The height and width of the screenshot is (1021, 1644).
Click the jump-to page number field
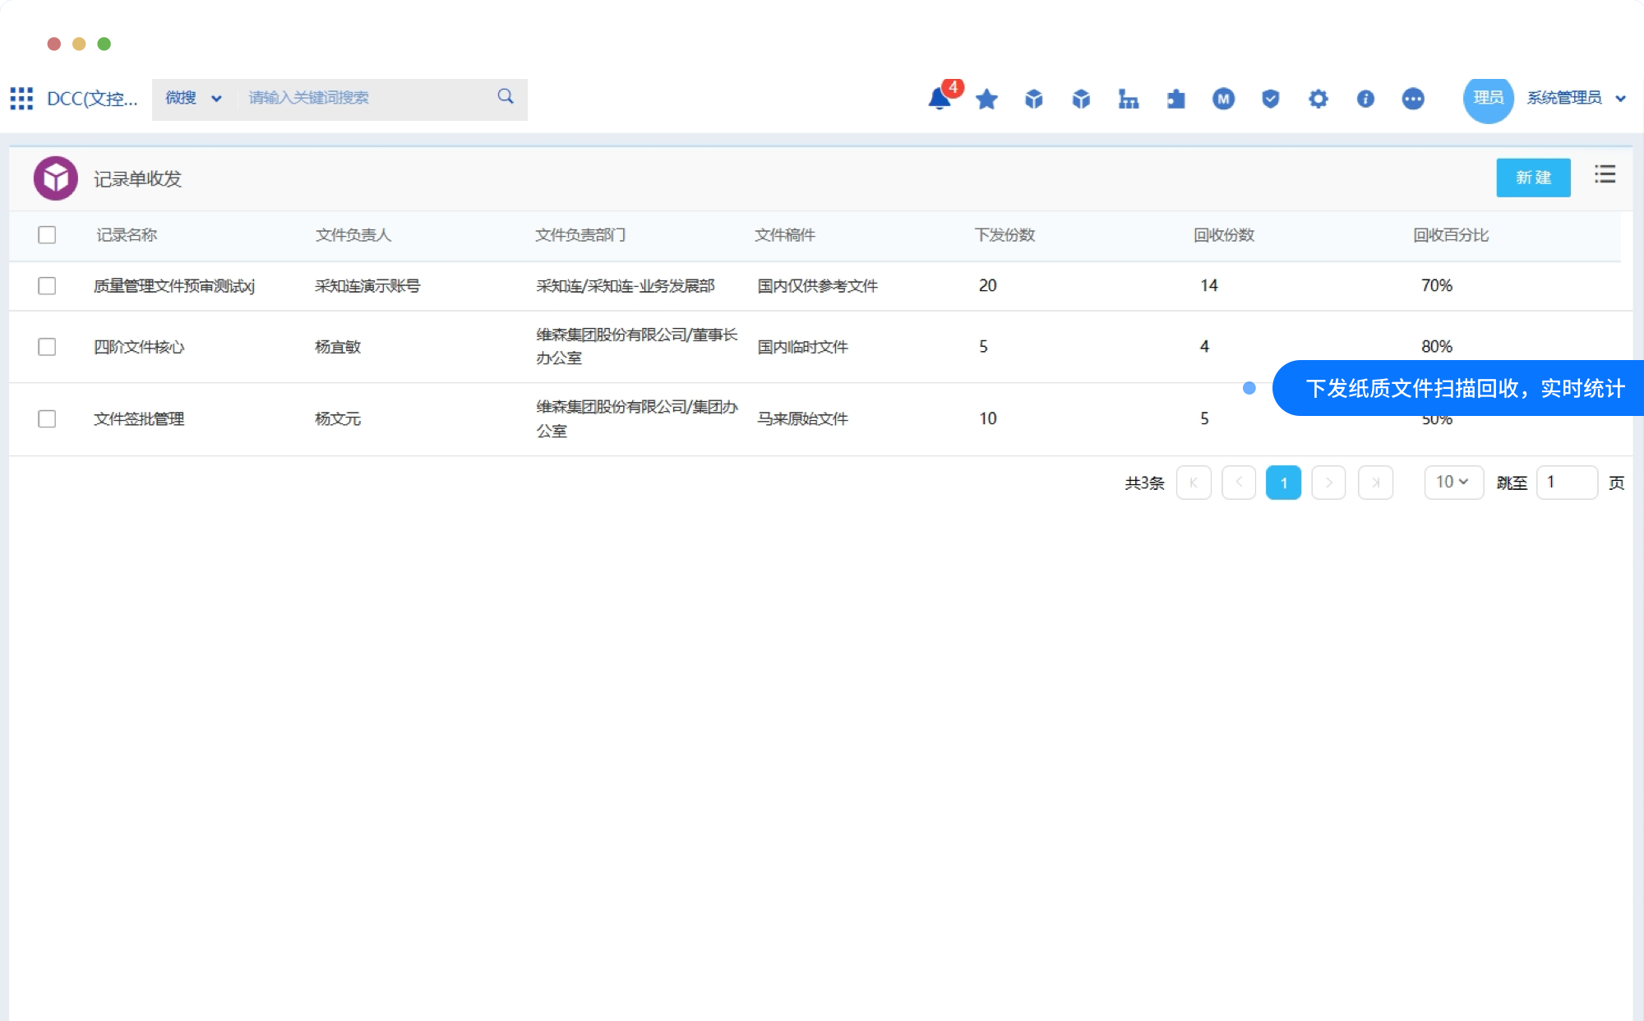[1566, 483]
